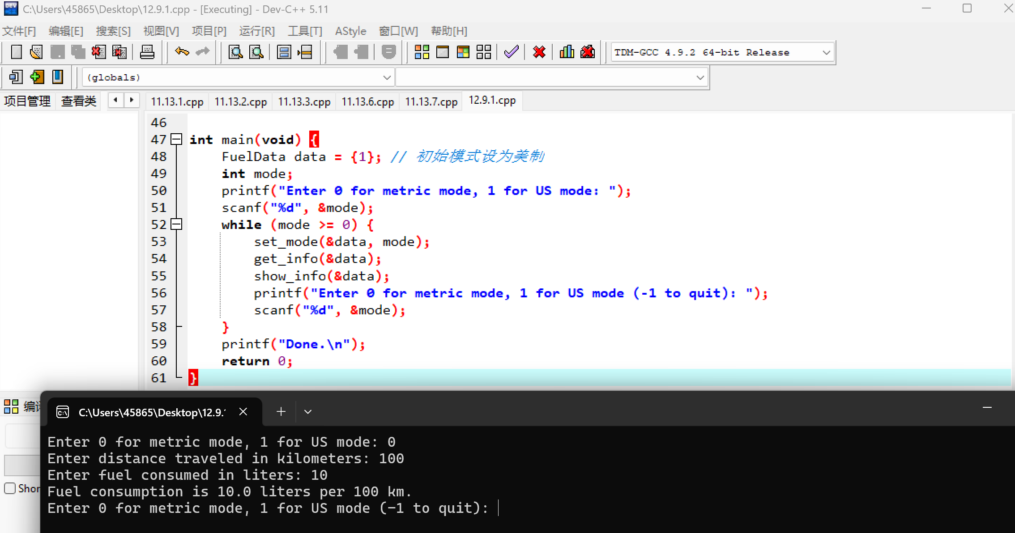Open a new terminal tab with plus
The image size is (1015, 533).
coord(281,412)
